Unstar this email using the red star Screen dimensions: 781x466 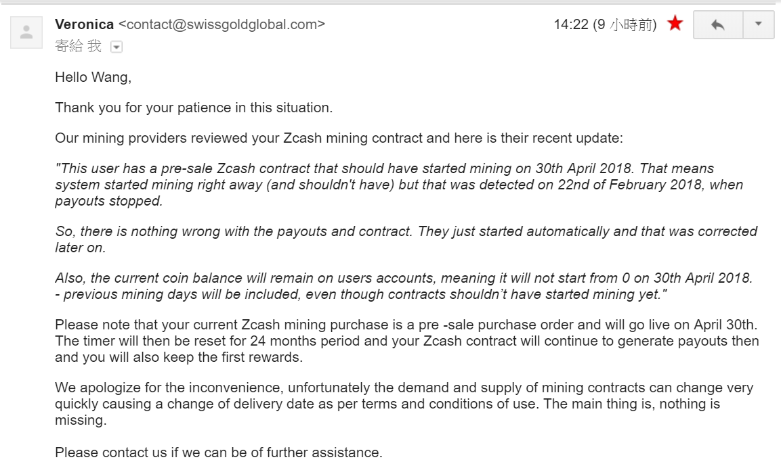point(675,24)
